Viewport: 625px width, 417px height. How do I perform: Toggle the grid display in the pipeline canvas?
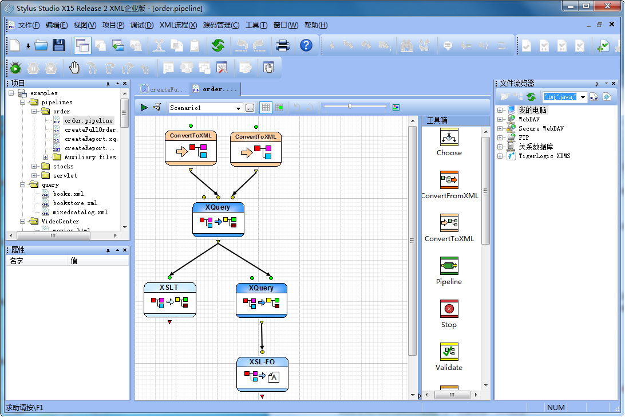(x=266, y=107)
